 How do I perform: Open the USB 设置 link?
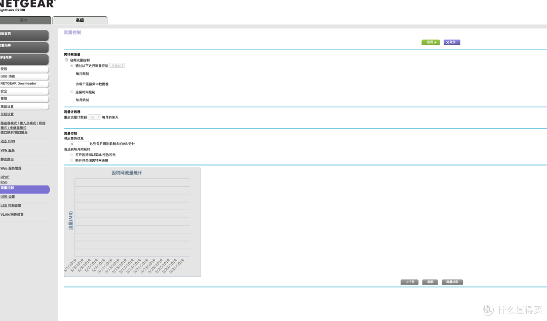tap(7, 197)
